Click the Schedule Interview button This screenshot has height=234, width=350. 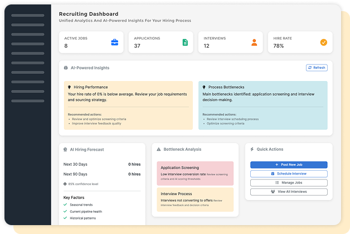tap(289, 173)
